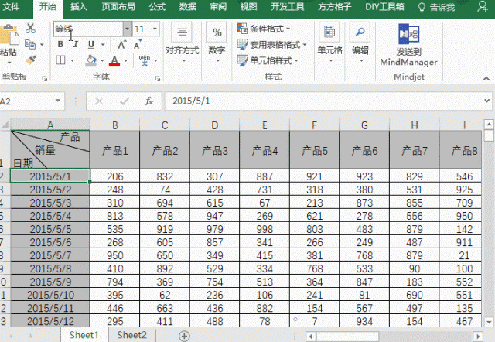The width and height of the screenshot is (495, 342).
Task: Click horizontal scrollbar left arrow
Action: [311, 337]
